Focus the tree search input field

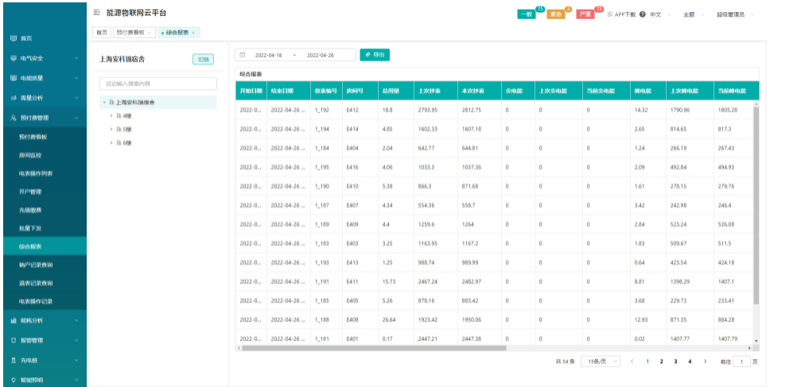(157, 83)
